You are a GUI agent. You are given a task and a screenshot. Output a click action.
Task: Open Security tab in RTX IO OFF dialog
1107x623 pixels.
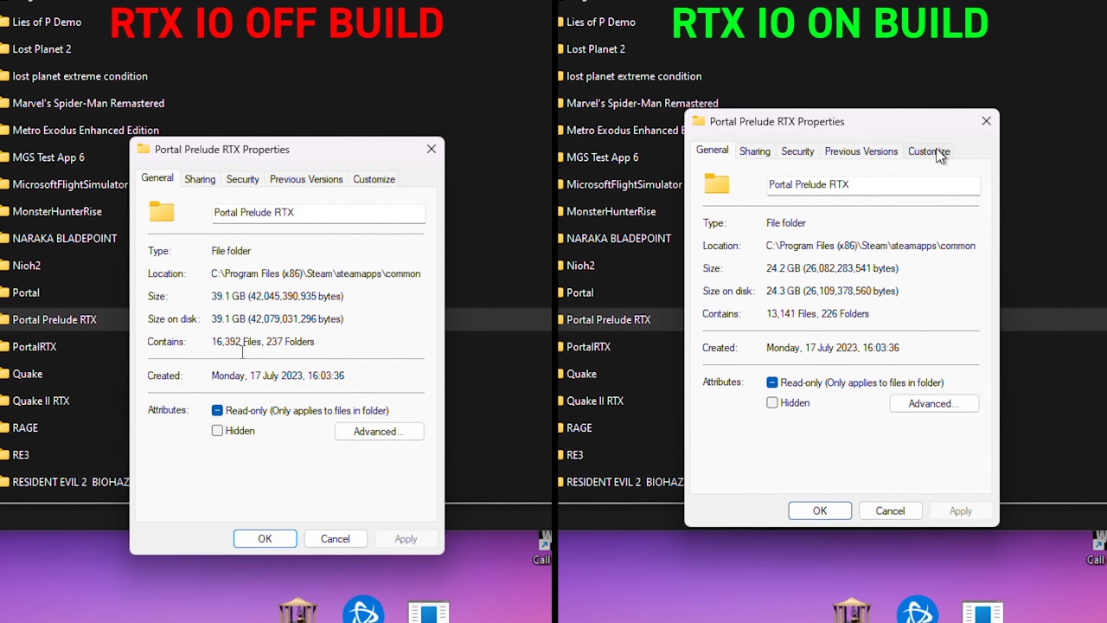pyautogui.click(x=243, y=179)
